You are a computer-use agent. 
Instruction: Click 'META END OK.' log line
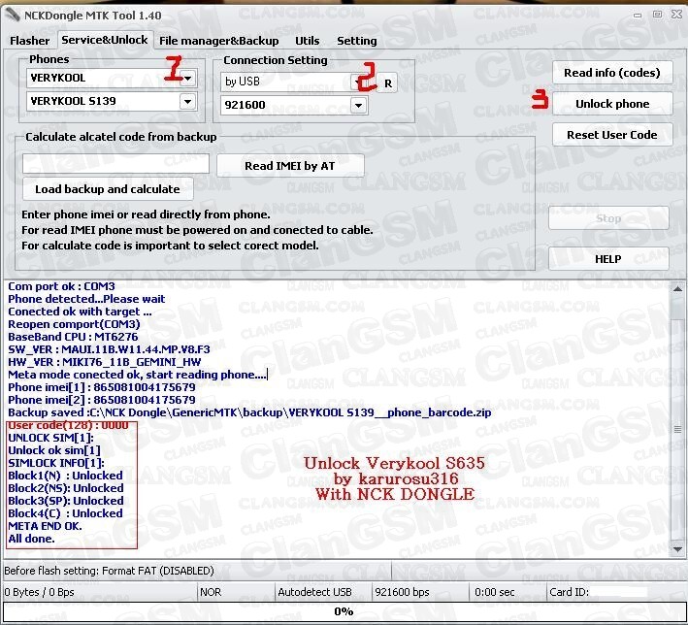(45, 526)
